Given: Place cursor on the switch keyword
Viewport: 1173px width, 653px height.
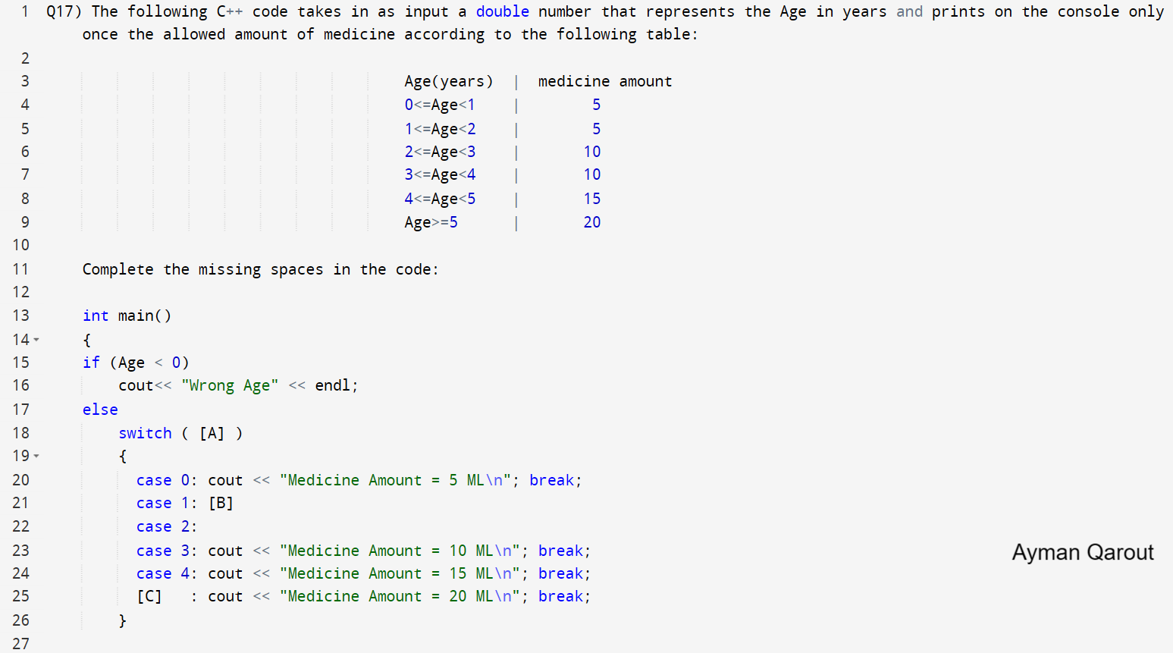Looking at the screenshot, I should tap(145, 433).
